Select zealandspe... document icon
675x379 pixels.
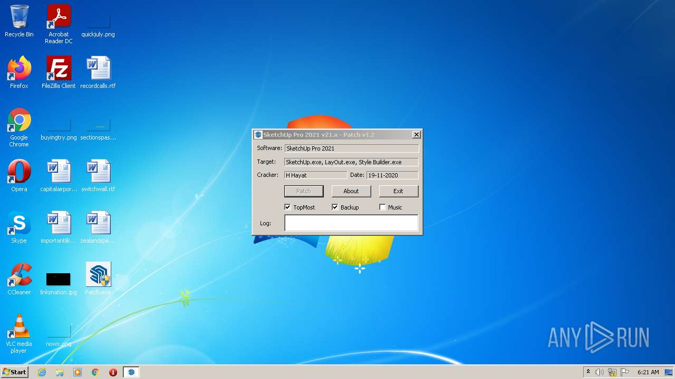(98, 227)
